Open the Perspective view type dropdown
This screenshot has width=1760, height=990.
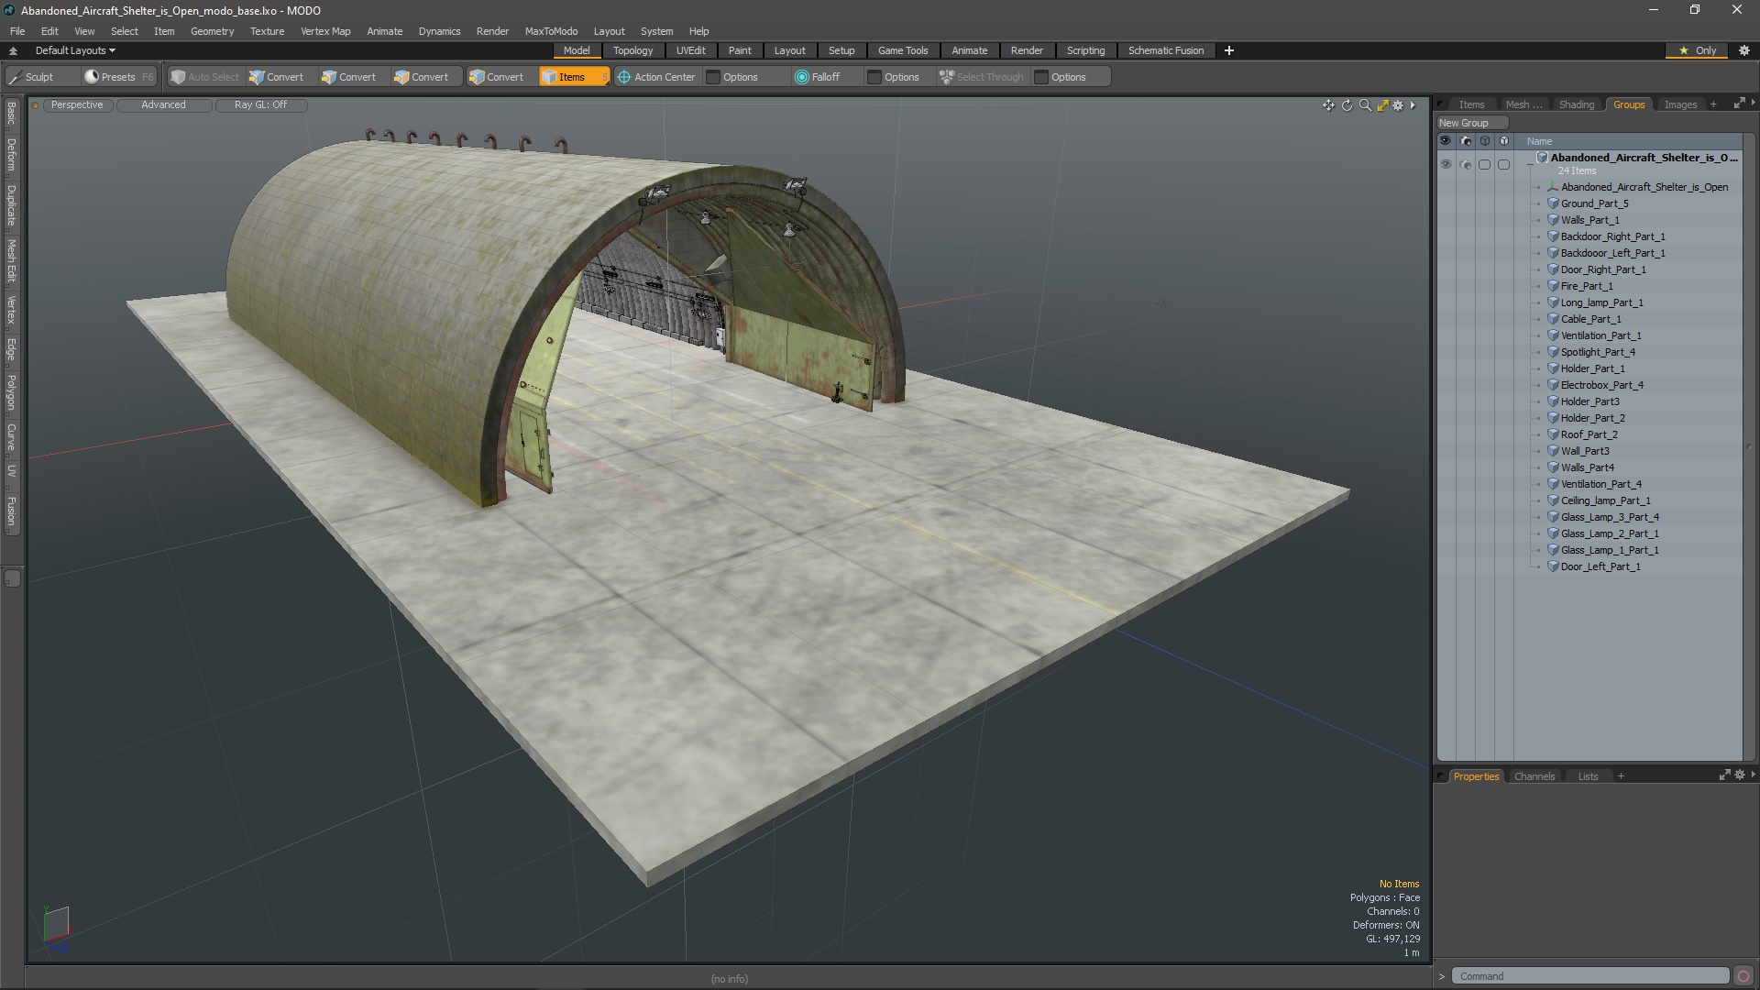pos(77,104)
